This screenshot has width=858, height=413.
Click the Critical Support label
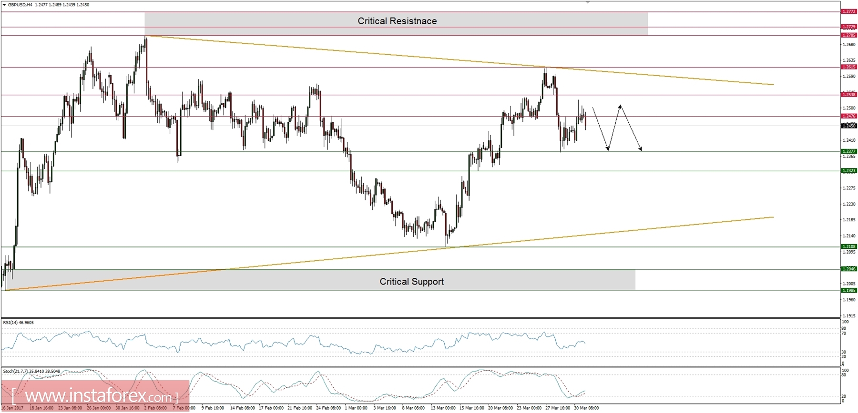coord(411,282)
